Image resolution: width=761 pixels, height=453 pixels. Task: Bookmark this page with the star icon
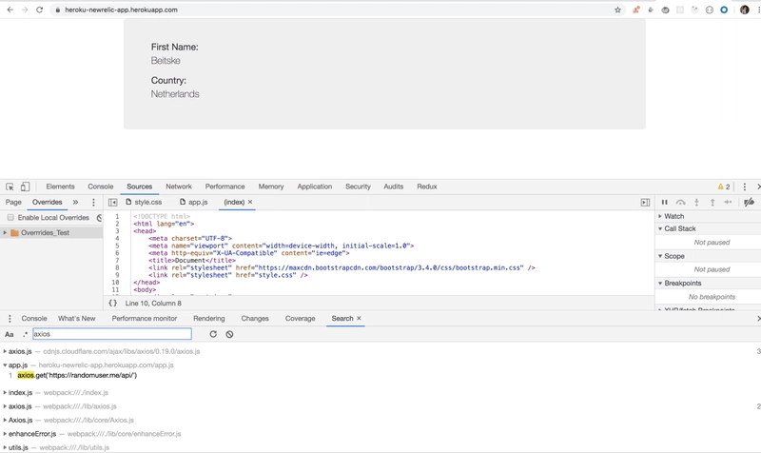(617, 10)
